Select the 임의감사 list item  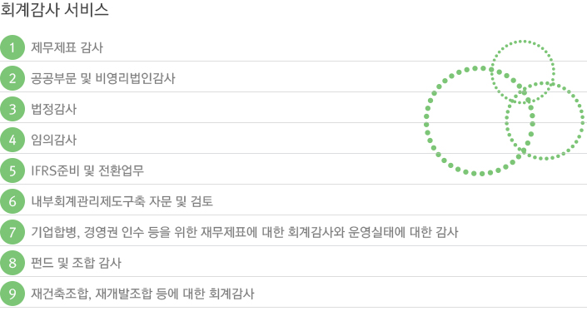click(x=53, y=140)
